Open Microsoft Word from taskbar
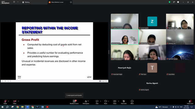Image resolution: width=195 pixels, height=109 pixels. (x=42, y=107)
